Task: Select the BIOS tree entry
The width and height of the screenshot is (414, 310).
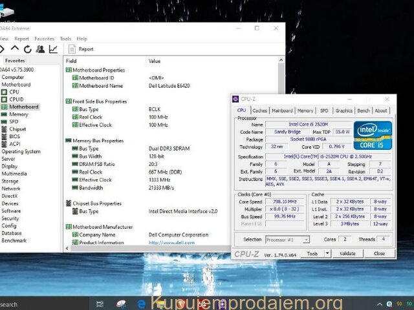Action: (14, 136)
